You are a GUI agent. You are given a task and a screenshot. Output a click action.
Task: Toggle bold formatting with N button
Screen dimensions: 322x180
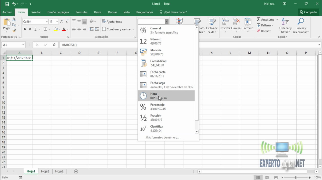[25, 29]
